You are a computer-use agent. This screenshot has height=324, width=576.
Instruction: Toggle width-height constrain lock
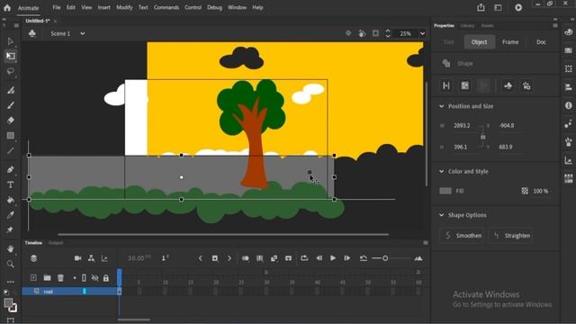(482, 137)
